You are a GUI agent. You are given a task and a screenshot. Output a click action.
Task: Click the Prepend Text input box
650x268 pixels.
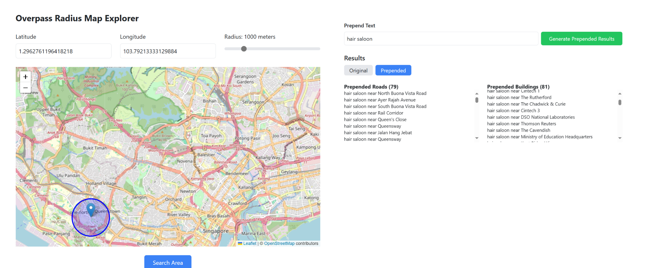point(441,39)
